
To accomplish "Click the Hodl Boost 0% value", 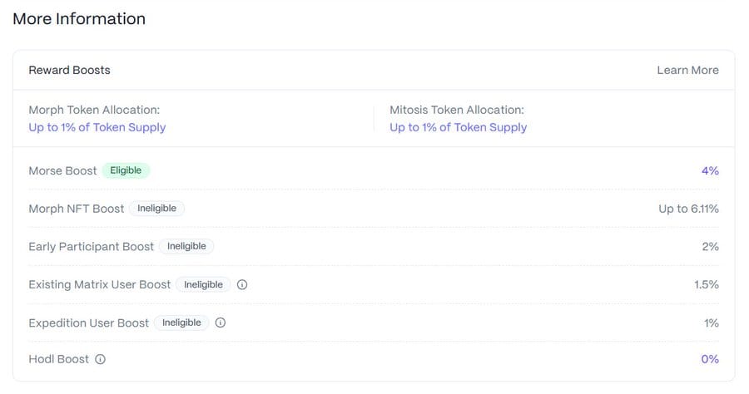I will pos(710,359).
